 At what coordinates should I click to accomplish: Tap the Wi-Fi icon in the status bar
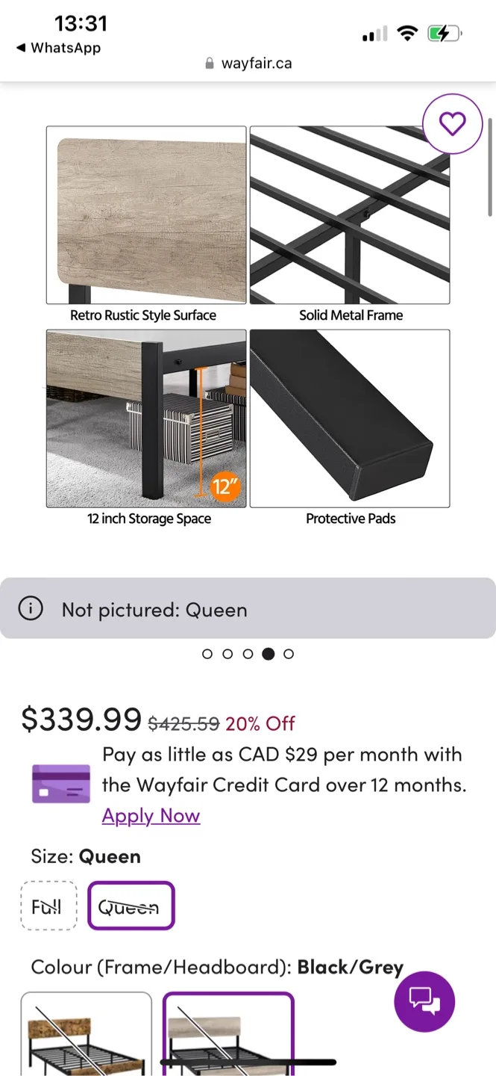click(407, 33)
